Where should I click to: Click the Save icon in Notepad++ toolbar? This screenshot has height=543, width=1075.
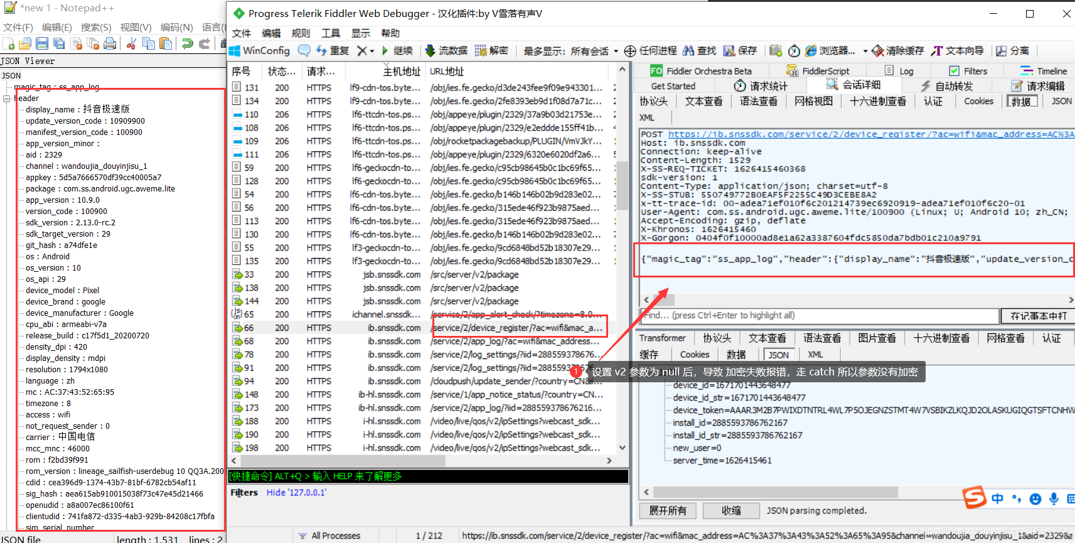42,43
